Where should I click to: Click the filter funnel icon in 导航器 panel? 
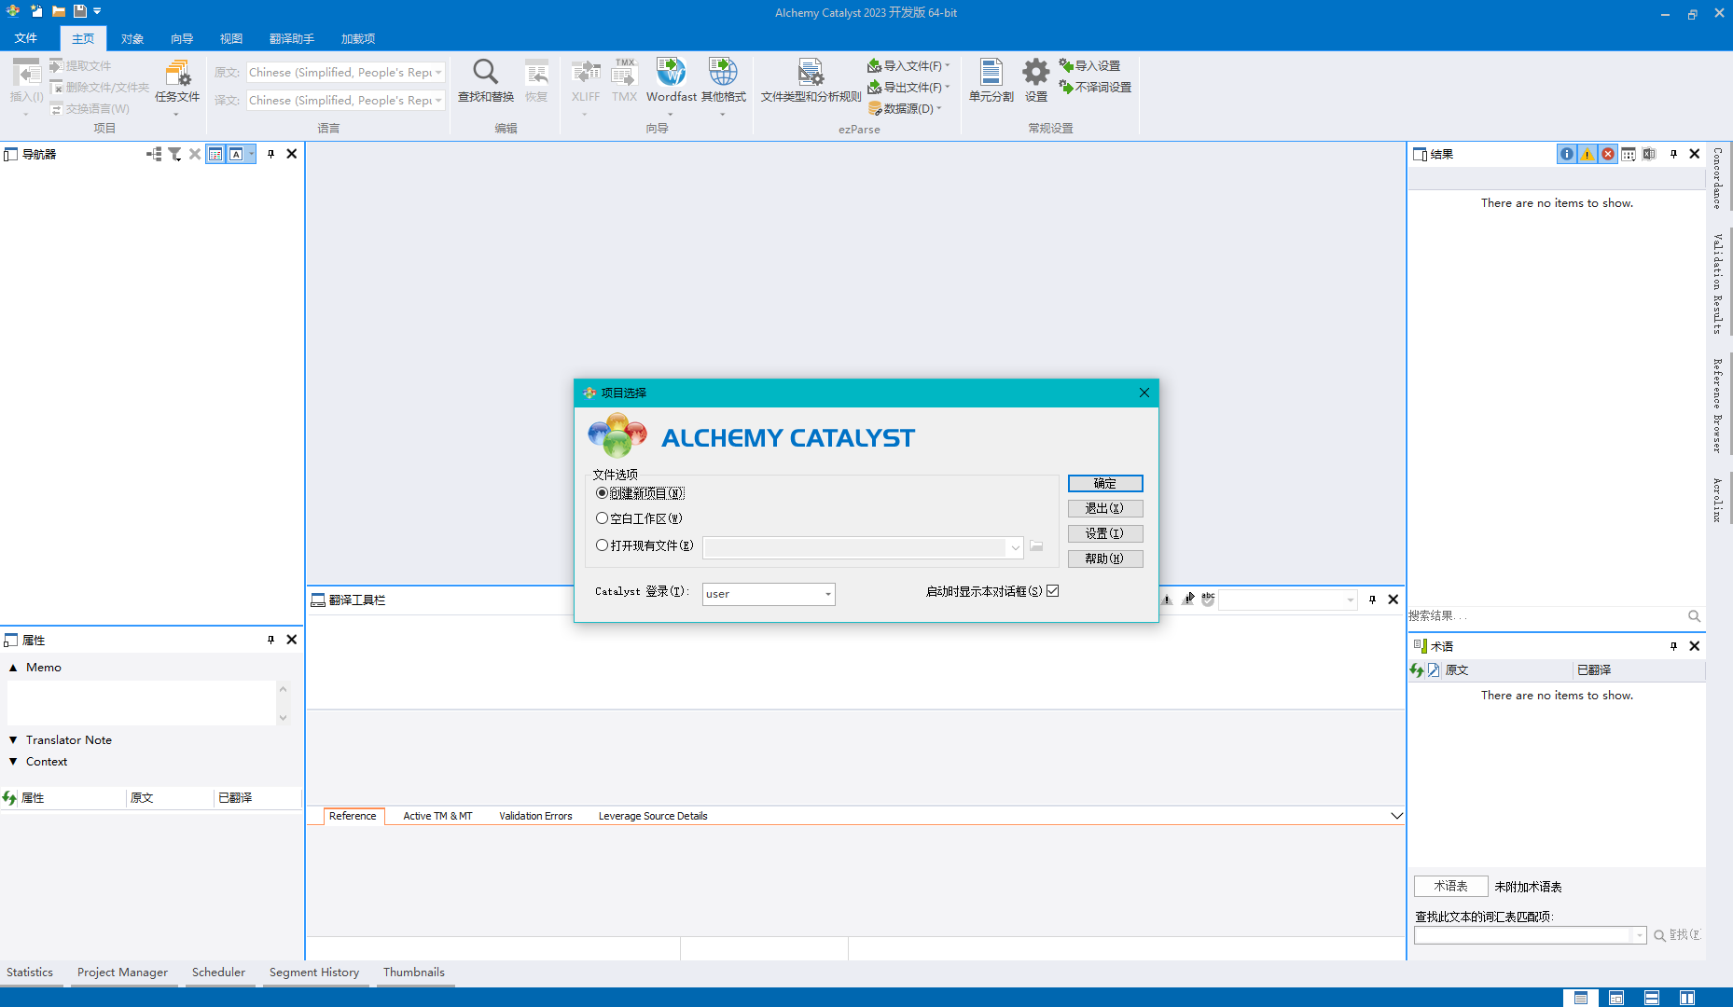(174, 154)
